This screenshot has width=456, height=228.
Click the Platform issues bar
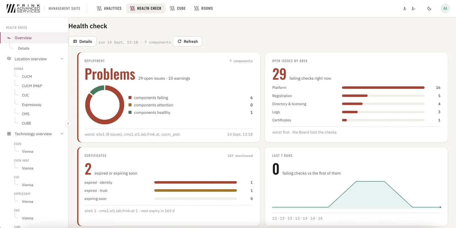pos(383,87)
